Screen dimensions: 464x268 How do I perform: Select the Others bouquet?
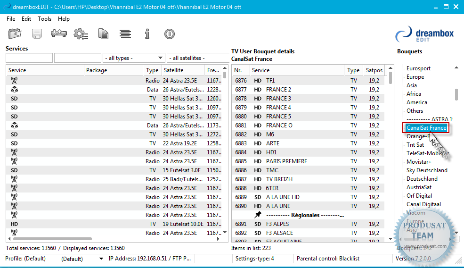(415, 110)
